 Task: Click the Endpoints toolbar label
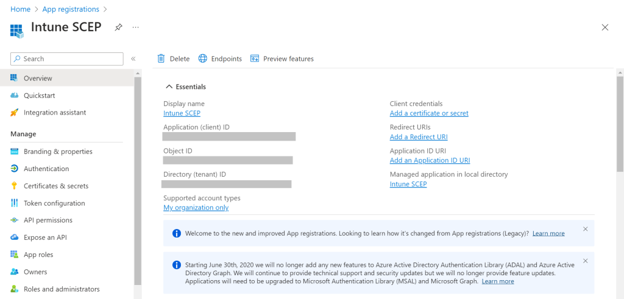(x=227, y=59)
